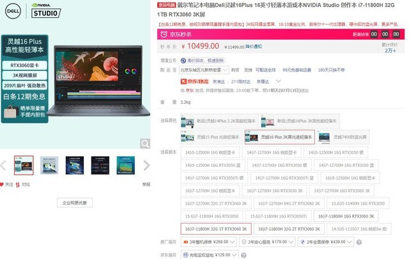Click the 京准达 delivery option
Viewport: 409px width, 259px height.
tap(219, 82)
